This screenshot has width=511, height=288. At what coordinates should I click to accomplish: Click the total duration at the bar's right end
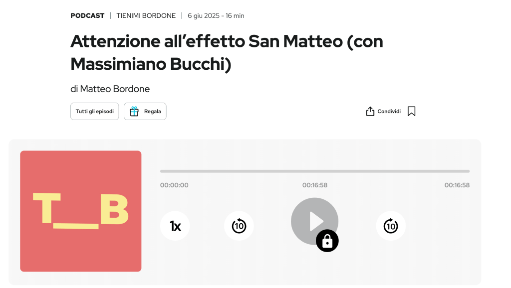457,185
